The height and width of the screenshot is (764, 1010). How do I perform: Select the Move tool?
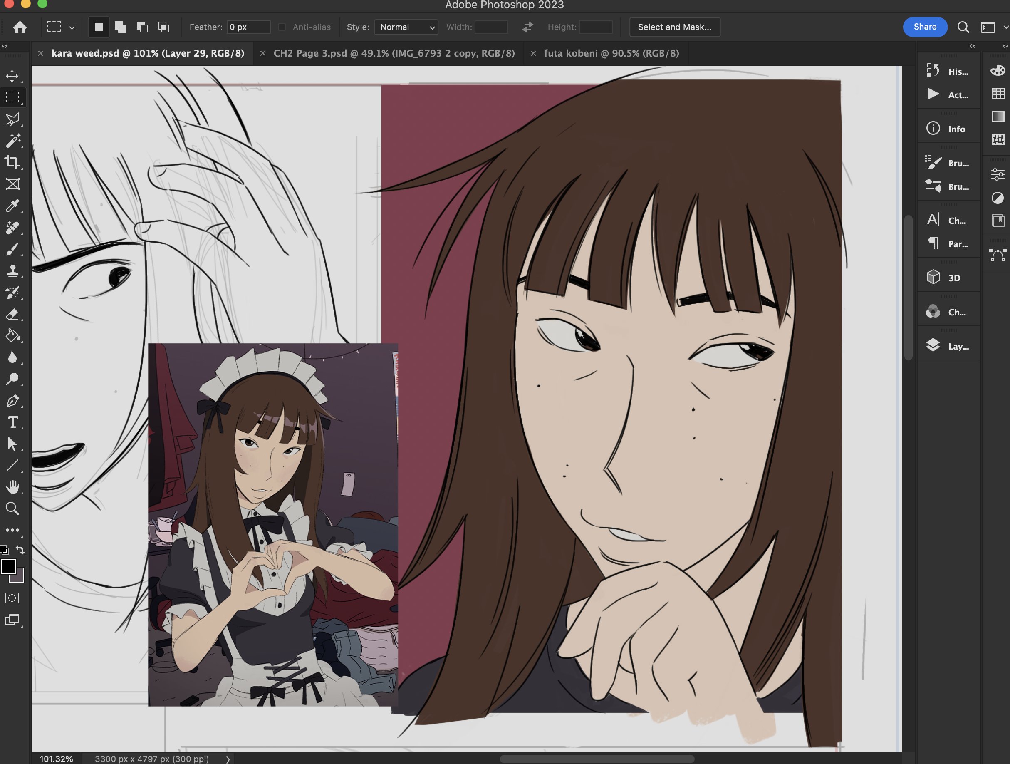tap(12, 76)
